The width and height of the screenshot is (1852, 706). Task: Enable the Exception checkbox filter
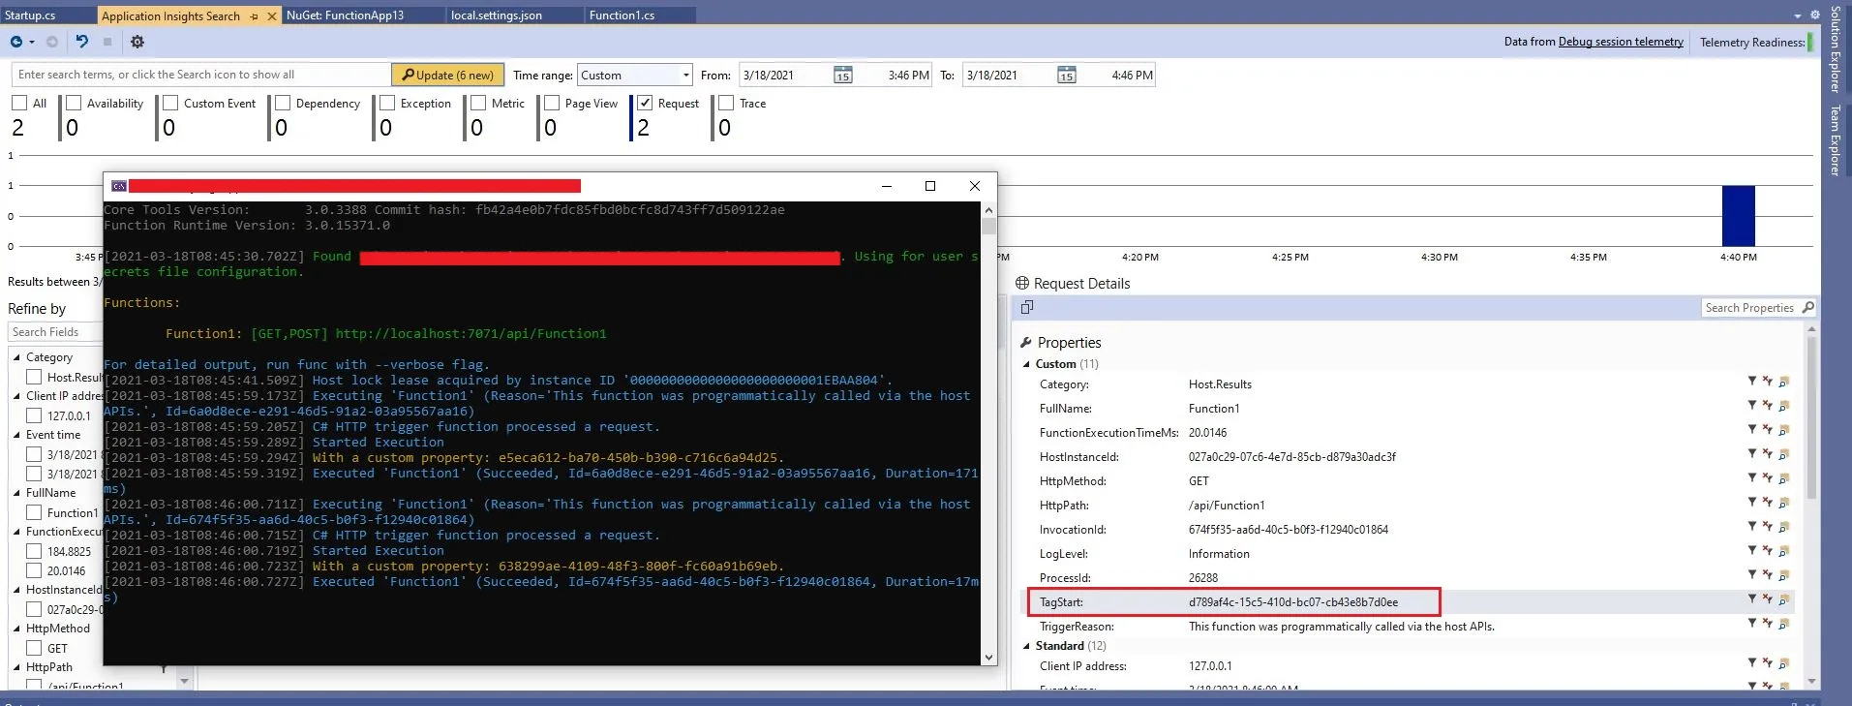click(387, 103)
